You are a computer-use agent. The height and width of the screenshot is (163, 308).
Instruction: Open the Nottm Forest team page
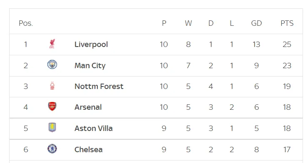tap(99, 86)
